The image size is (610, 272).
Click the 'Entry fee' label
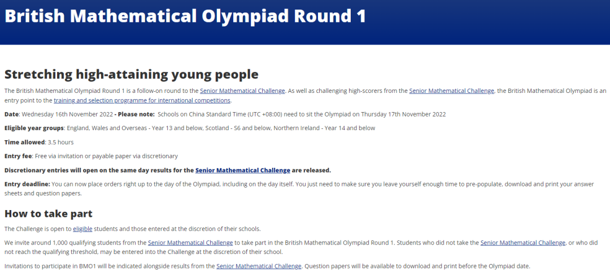click(x=18, y=156)
